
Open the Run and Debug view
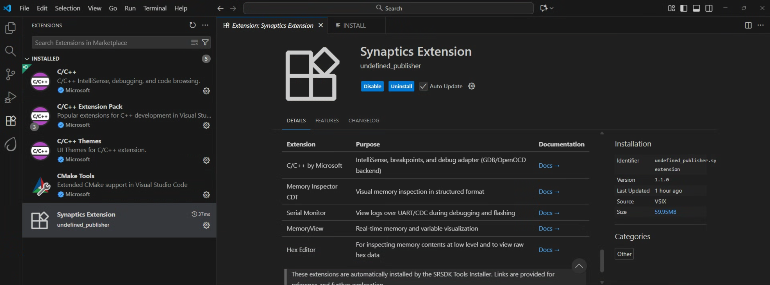pos(11,97)
